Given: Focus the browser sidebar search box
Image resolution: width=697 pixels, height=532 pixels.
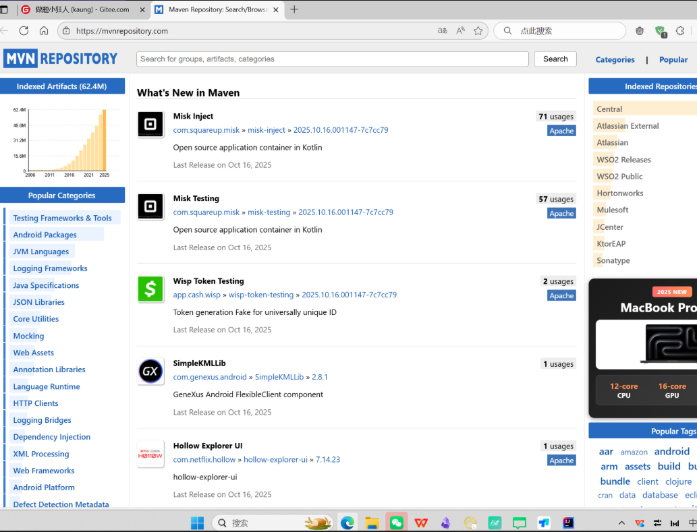Looking at the screenshot, I should point(560,31).
